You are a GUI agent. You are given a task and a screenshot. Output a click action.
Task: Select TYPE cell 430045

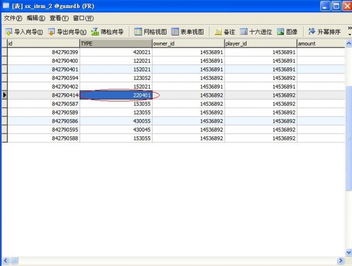tap(116, 130)
